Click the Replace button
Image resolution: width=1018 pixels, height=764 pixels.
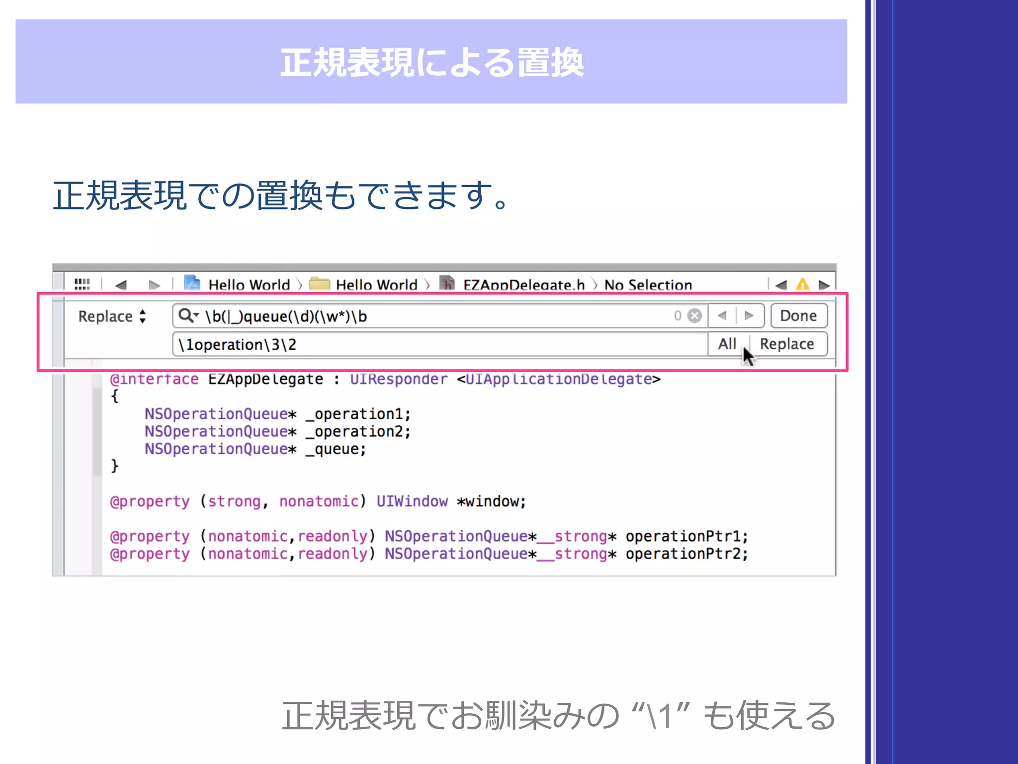coord(787,344)
